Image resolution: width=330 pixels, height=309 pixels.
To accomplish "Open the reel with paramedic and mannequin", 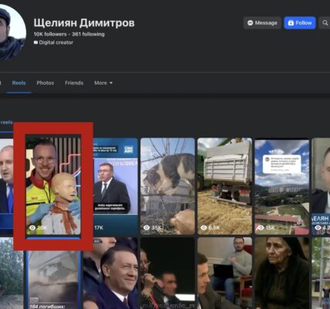I will point(53,186).
